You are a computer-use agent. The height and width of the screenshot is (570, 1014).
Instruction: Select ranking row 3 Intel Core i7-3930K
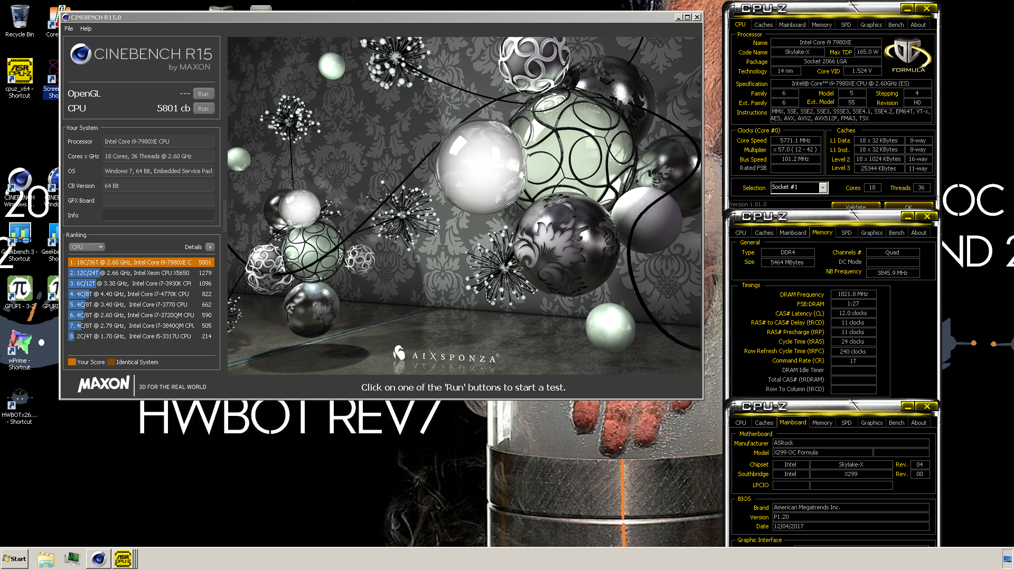pyautogui.click(x=141, y=283)
